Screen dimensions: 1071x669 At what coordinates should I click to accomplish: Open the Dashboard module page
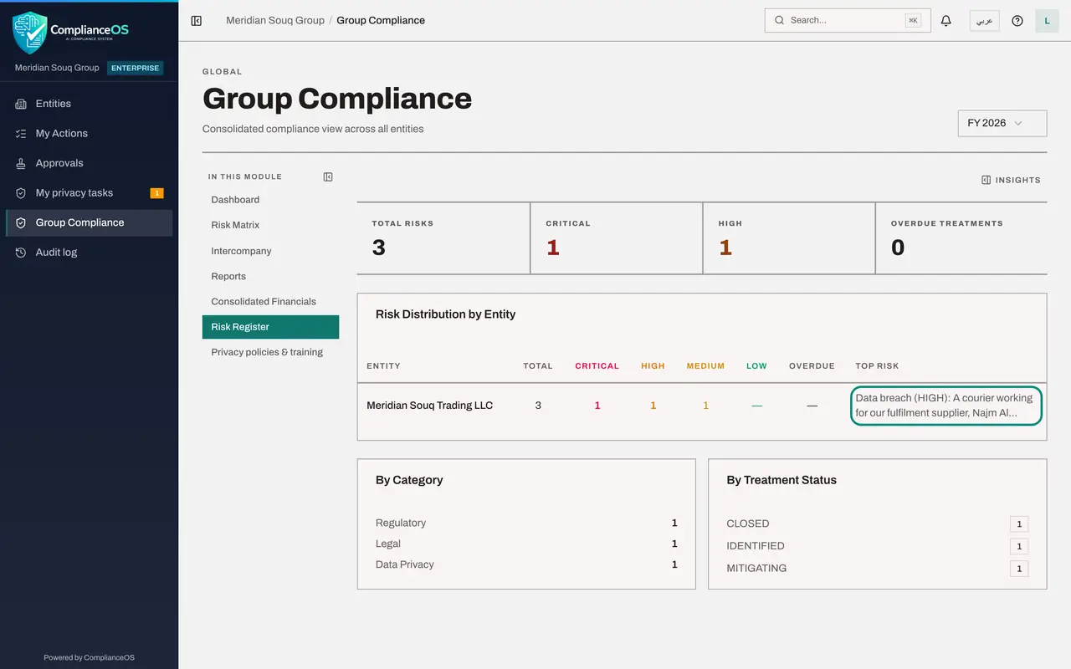[x=270, y=200]
